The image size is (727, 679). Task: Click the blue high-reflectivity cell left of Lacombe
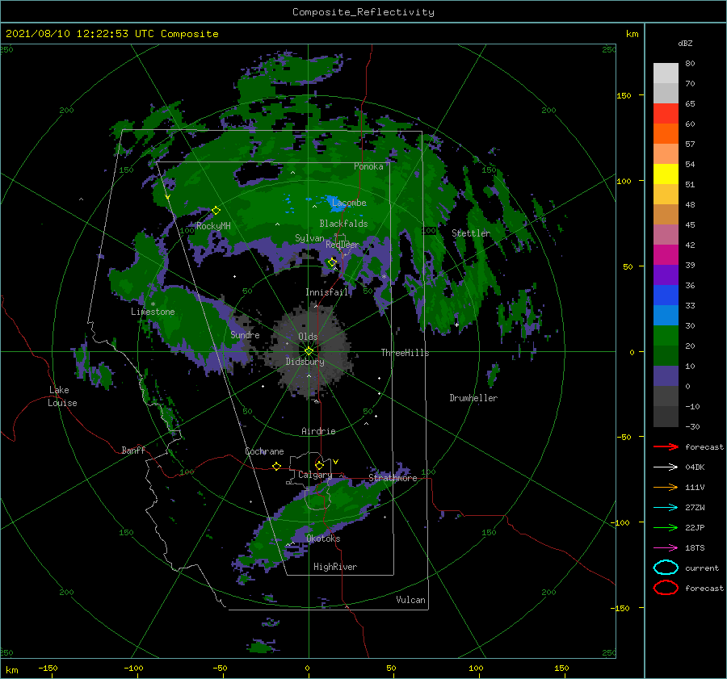334,203
